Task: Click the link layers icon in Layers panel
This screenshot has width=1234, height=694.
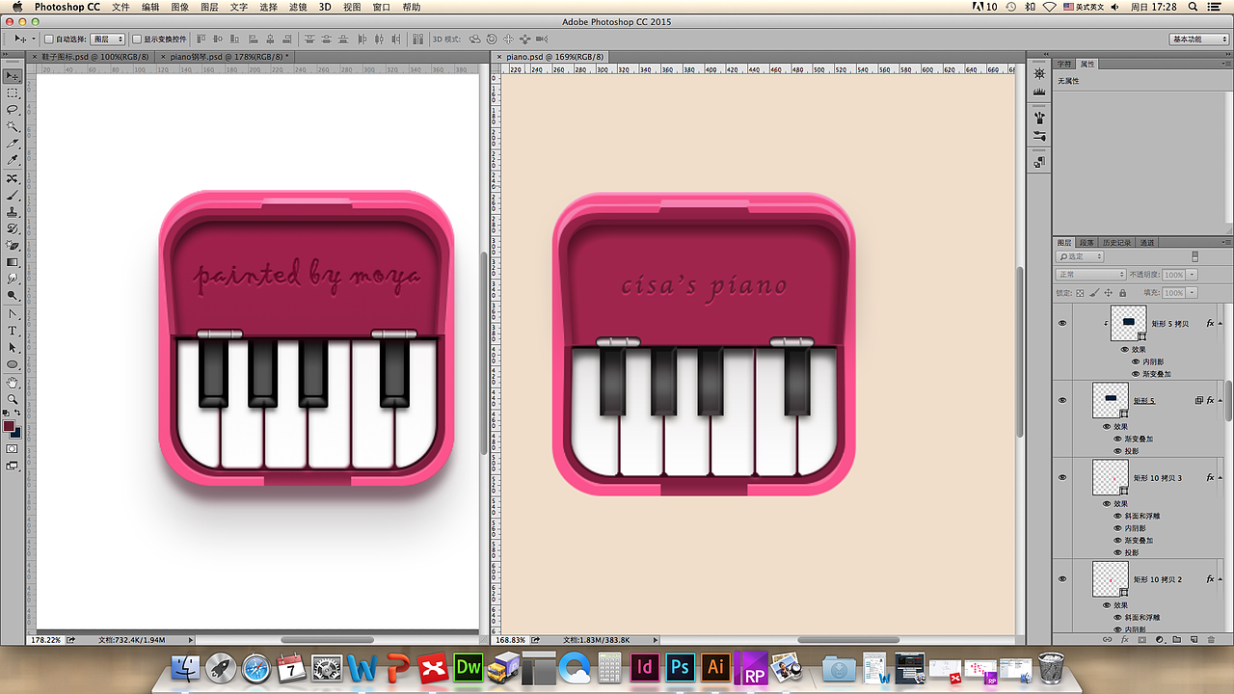Action: click(x=1107, y=639)
